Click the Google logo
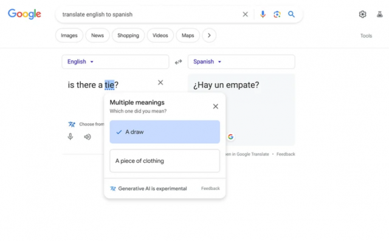The height and width of the screenshot is (241, 389). [24, 14]
